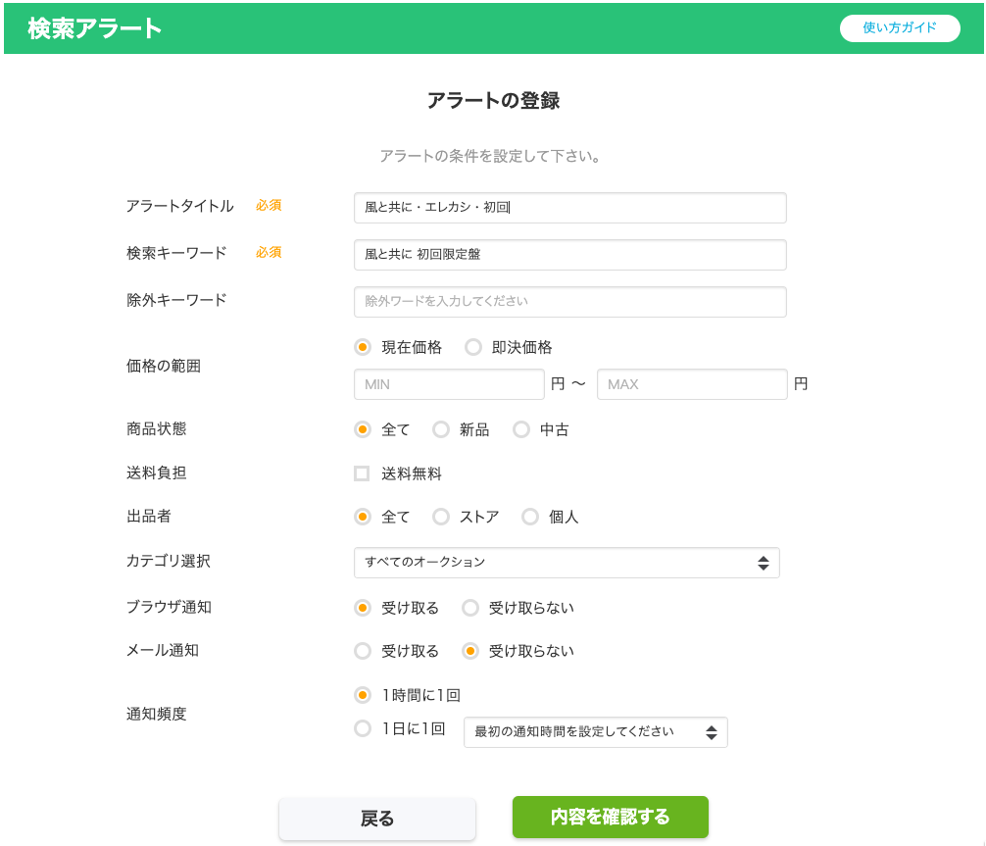The image size is (986, 846).
Task: Select the 即決価格 radio button
Action: tap(473, 347)
